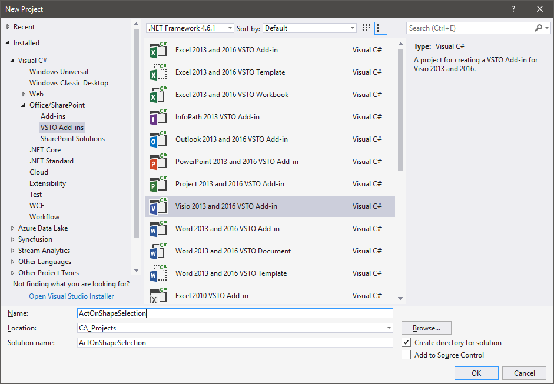Click the Outlook VSTO Add-in icon
This screenshot has height=384, width=554.
158,139
